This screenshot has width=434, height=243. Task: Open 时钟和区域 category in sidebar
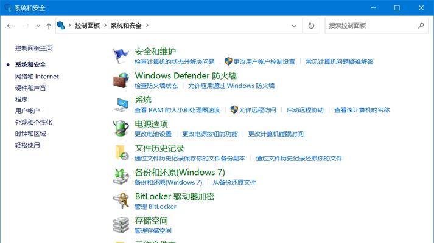30,134
